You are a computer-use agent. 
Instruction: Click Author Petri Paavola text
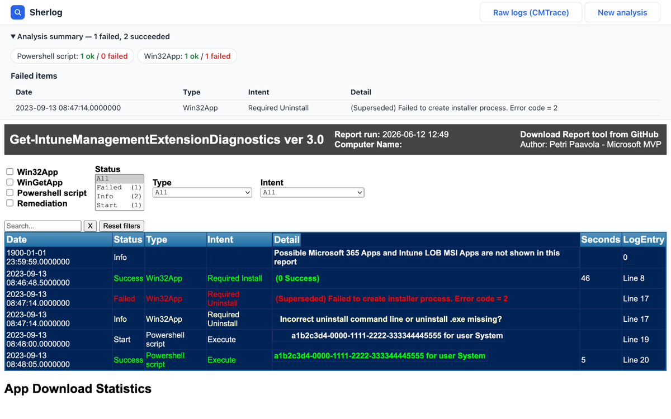[590, 144]
